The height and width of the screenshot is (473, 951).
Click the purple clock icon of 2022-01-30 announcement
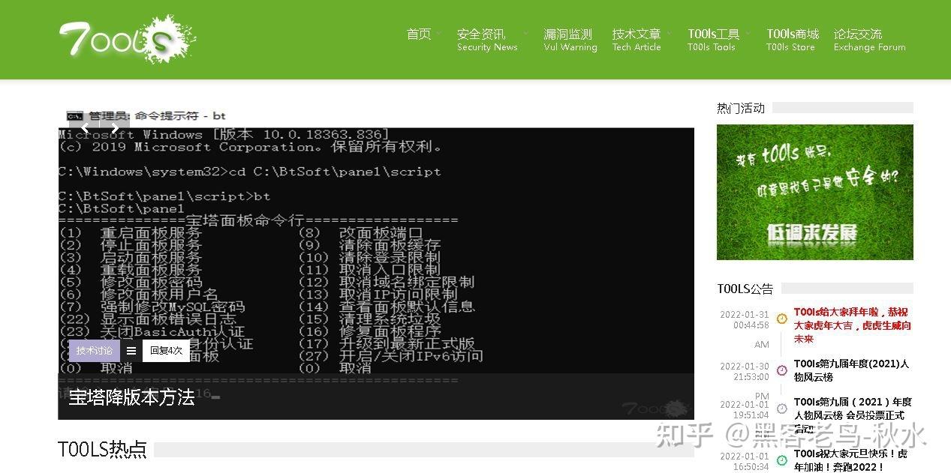click(781, 370)
